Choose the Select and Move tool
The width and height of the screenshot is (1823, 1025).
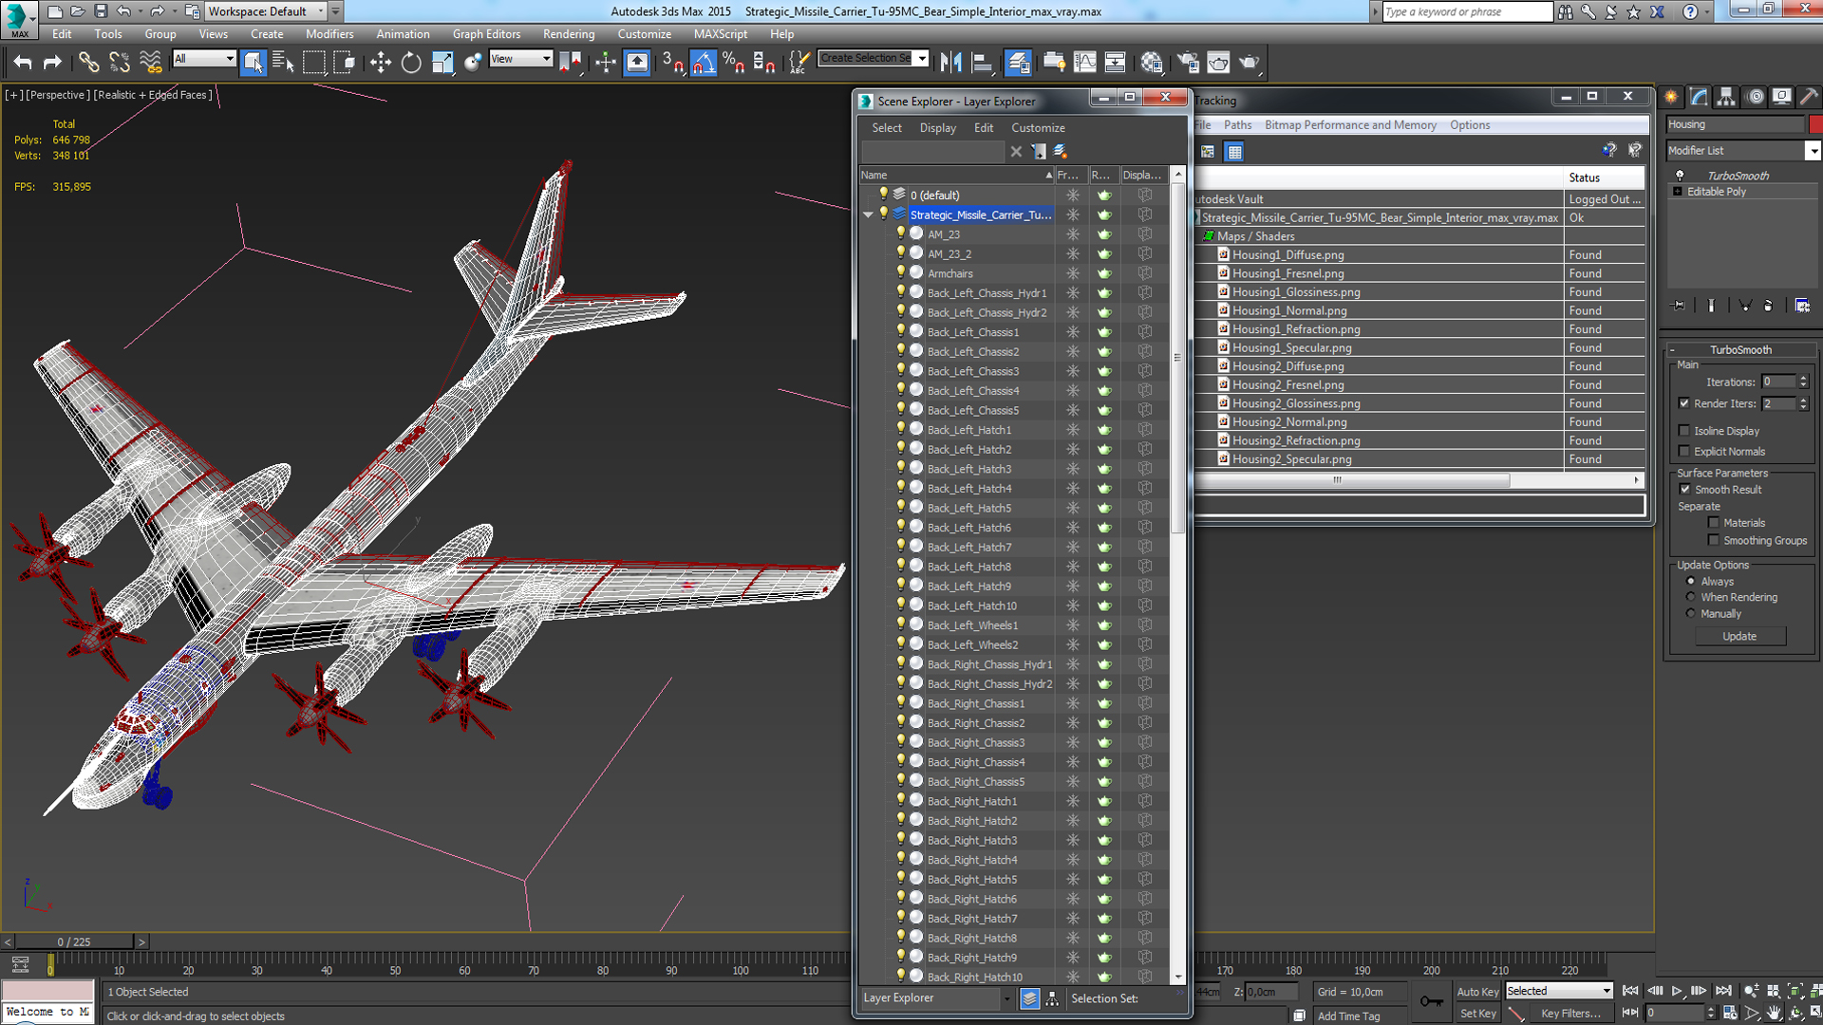[x=380, y=63]
